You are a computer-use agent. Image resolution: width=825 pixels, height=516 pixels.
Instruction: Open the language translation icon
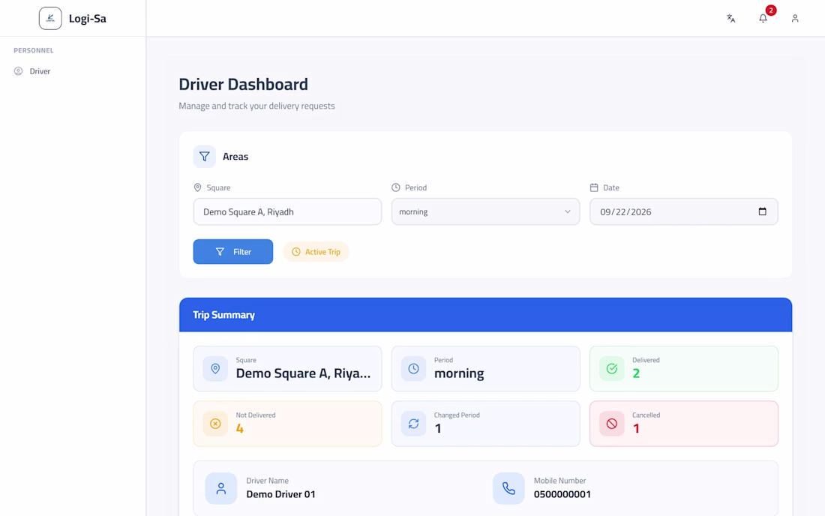point(730,19)
